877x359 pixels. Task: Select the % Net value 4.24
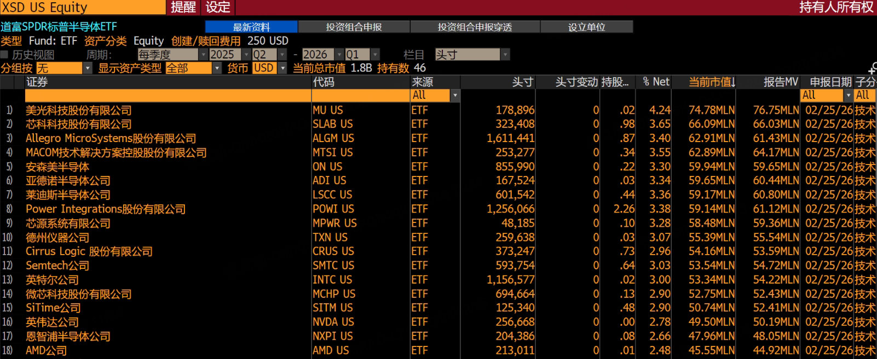coord(660,110)
